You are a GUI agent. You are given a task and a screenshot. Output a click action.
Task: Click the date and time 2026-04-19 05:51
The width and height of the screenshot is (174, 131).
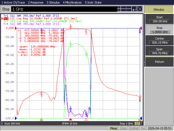(160, 129)
